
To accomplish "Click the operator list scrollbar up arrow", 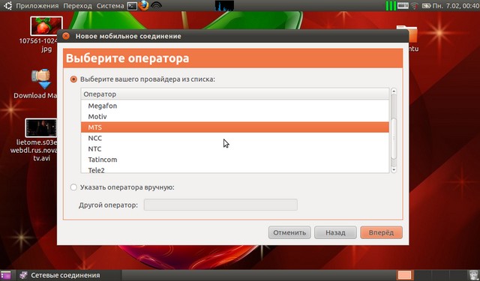I will point(394,91).
